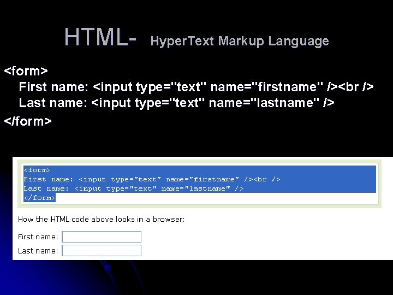
Task: Click the subtitle 'HyperText Markup Language'
Action: [x=240, y=42]
